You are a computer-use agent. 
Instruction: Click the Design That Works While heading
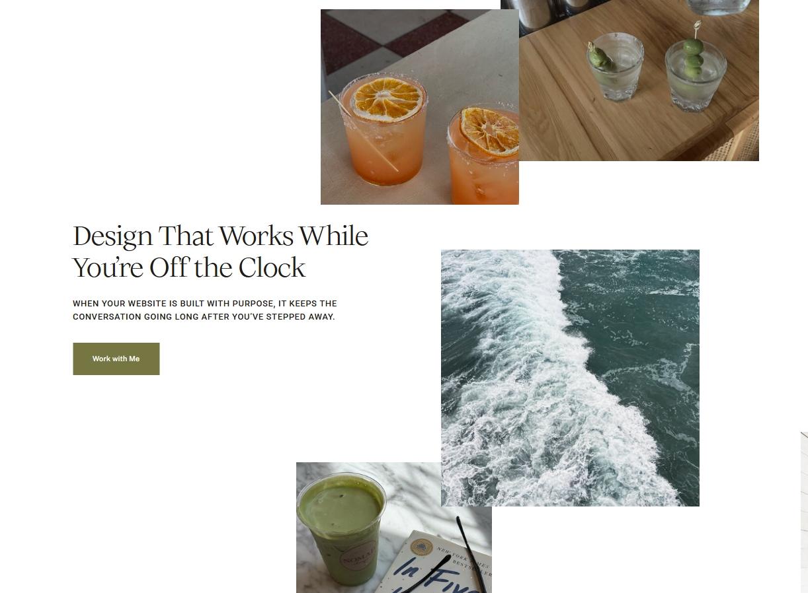(220, 236)
